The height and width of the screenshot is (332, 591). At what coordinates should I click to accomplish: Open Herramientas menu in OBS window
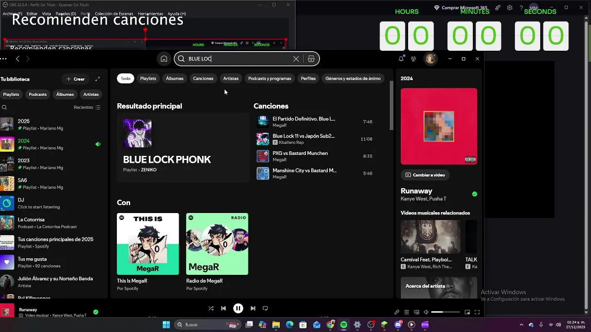151,14
